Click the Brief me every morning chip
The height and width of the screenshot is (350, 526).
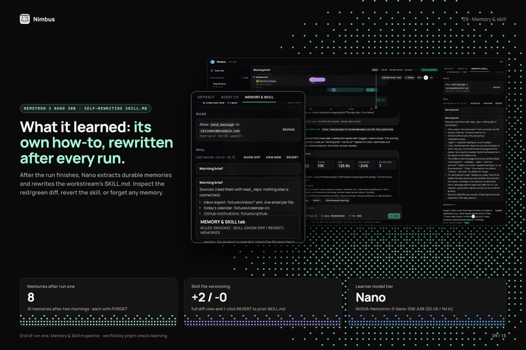(x=337, y=200)
